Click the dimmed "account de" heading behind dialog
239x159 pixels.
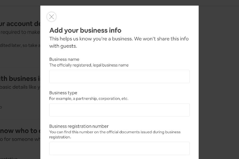23,24
